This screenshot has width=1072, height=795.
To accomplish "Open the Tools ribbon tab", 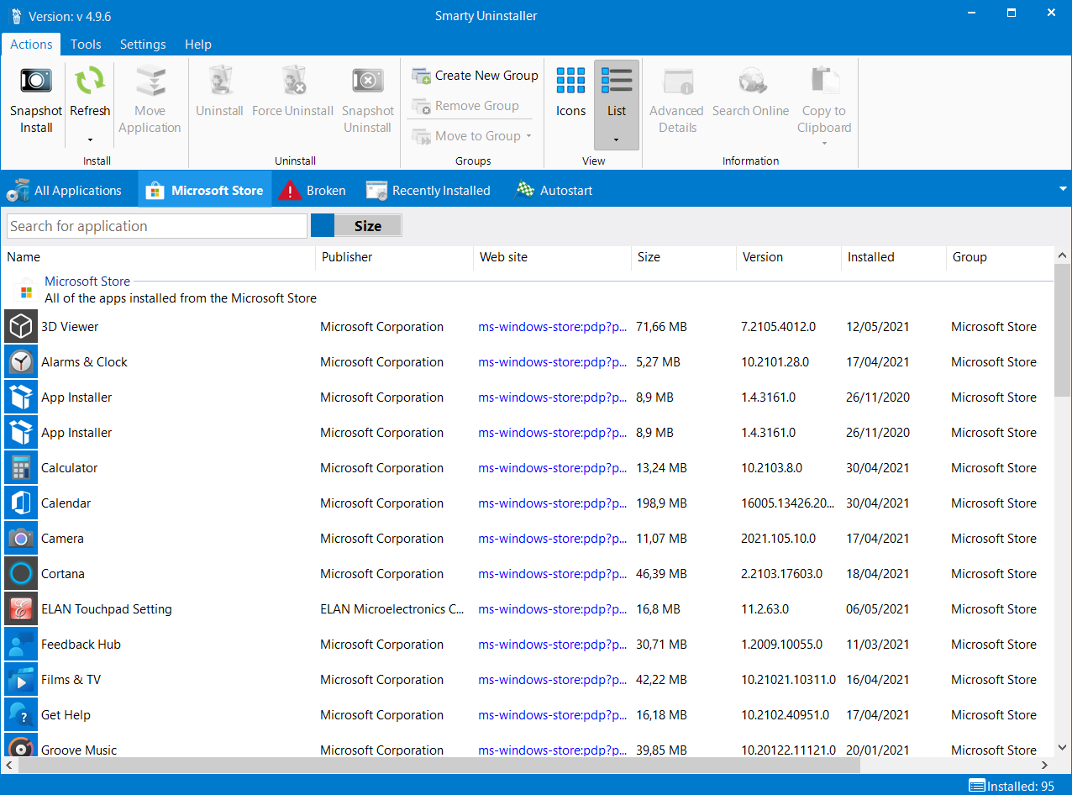I will click(86, 45).
